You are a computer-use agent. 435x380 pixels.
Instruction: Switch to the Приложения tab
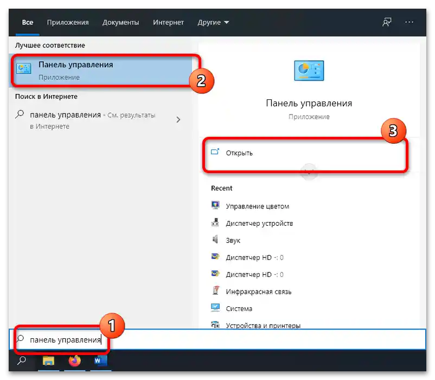pos(67,22)
